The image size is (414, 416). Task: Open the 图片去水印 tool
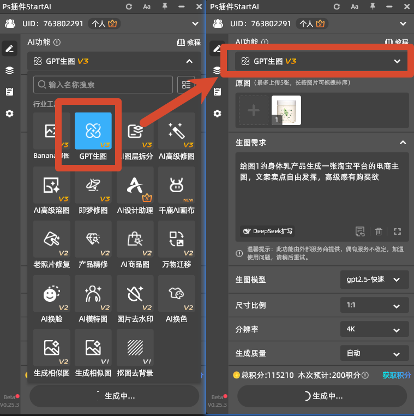tap(135, 293)
